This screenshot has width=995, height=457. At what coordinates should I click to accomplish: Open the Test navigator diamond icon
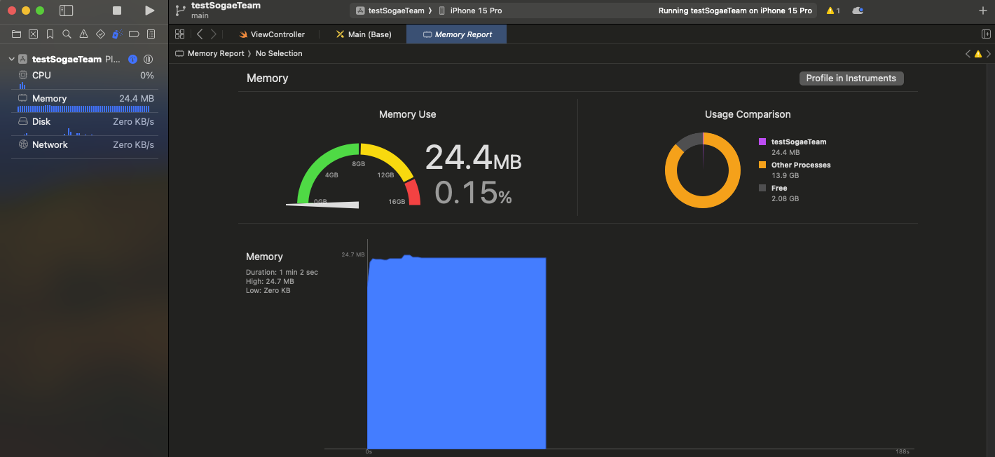tap(100, 34)
